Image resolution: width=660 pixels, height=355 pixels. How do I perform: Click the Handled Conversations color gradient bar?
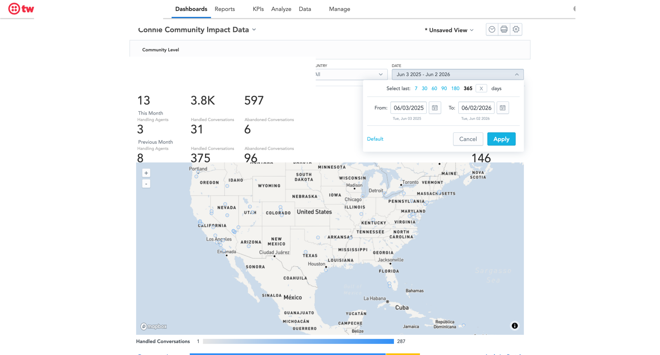298,341
